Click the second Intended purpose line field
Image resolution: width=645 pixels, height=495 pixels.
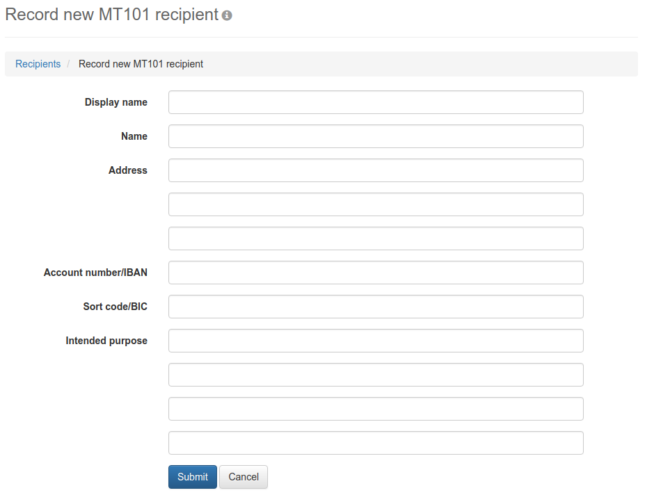coord(376,375)
